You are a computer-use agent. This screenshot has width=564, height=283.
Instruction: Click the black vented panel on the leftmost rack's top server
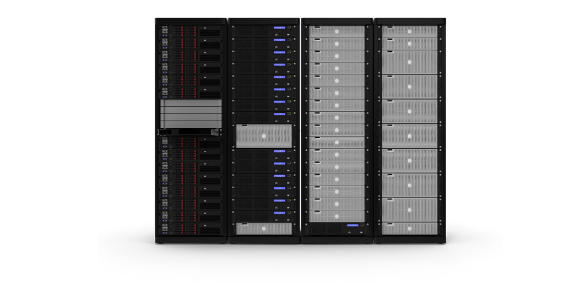210,32
